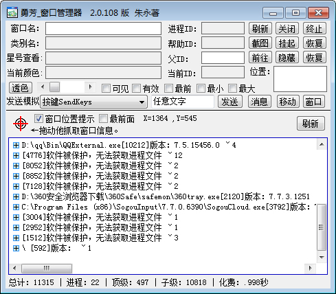Click the 刷新 button above the process tree
336x294 pixels.
point(311,124)
